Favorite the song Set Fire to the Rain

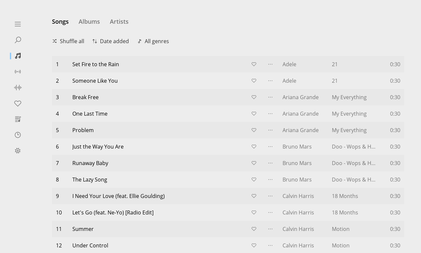[254, 64]
